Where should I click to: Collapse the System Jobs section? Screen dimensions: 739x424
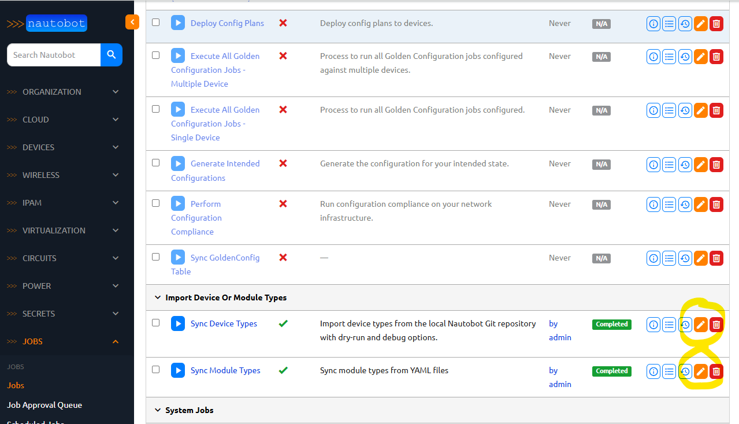[158, 410]
